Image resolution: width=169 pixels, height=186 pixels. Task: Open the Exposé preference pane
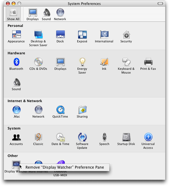point(82,37)
